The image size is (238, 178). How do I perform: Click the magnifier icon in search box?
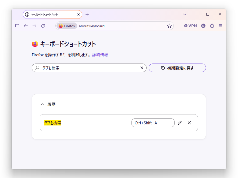[37, 68]
